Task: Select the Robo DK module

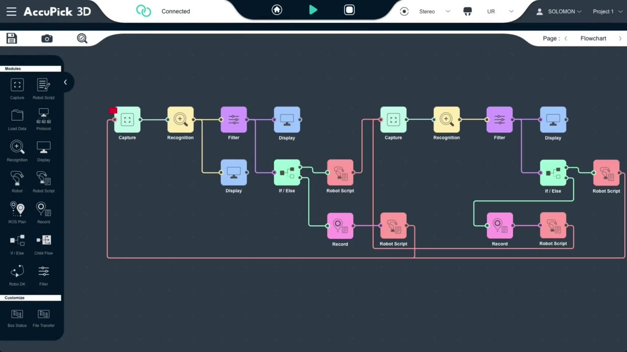Action: (x=17, y=275)
